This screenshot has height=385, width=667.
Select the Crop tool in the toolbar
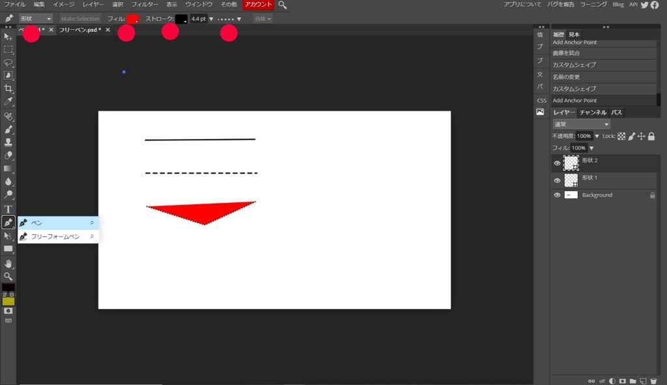8,88
